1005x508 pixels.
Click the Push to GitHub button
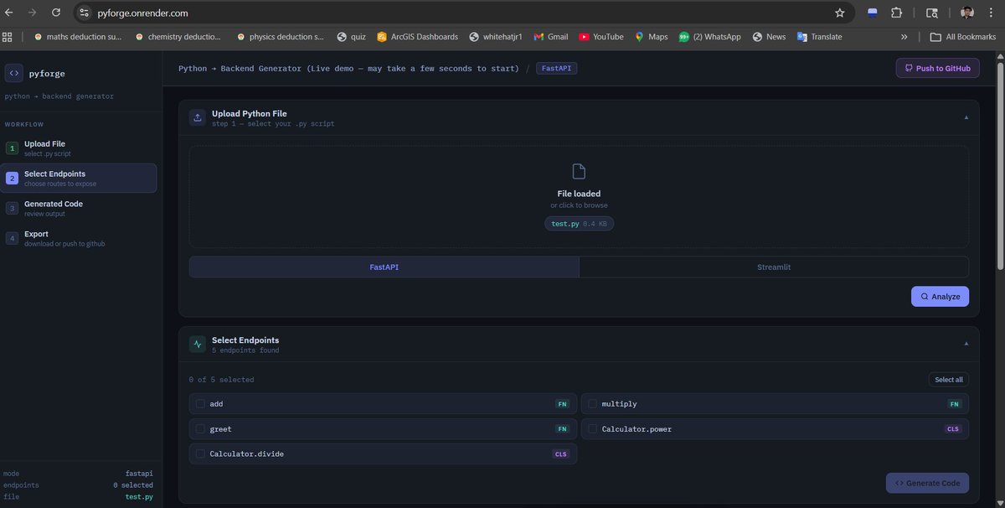[937, 68]
